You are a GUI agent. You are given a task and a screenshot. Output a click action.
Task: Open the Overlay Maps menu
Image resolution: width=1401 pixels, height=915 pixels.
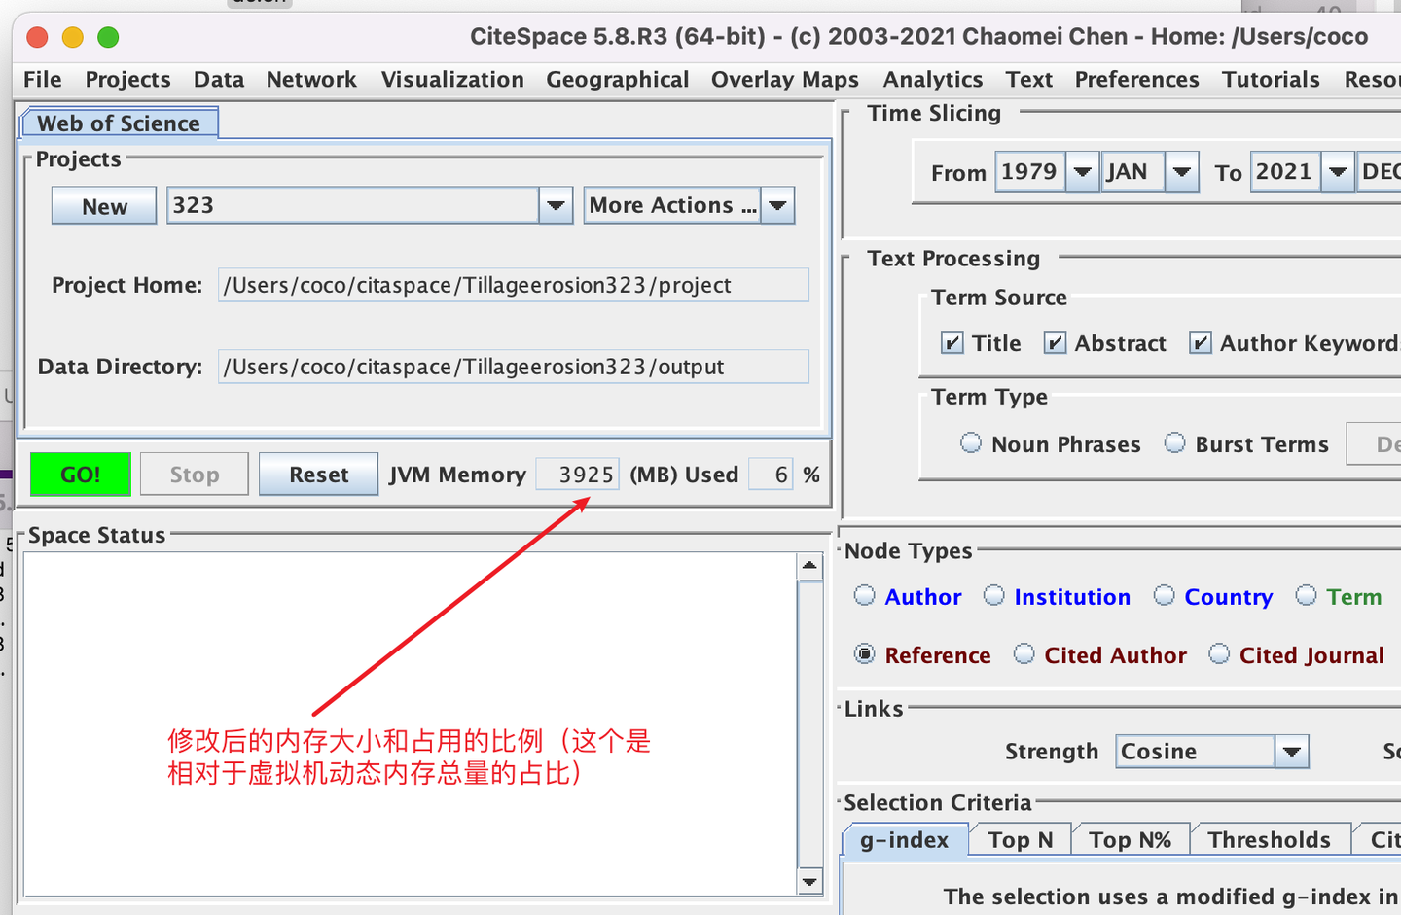pos(785,80)
